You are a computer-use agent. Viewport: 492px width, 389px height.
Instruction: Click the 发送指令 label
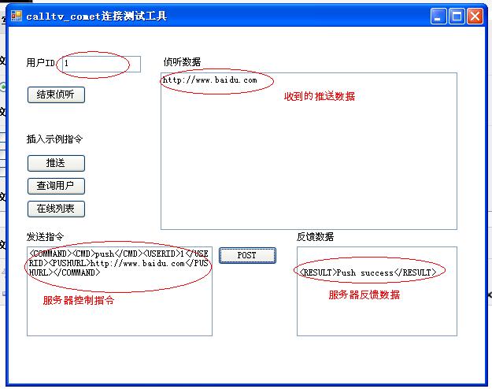click(45, 237)
